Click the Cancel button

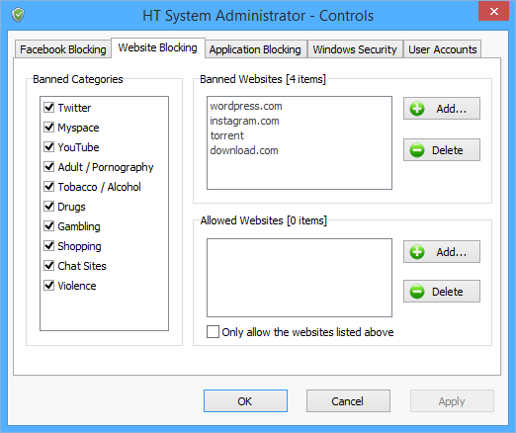click(348, 401)
